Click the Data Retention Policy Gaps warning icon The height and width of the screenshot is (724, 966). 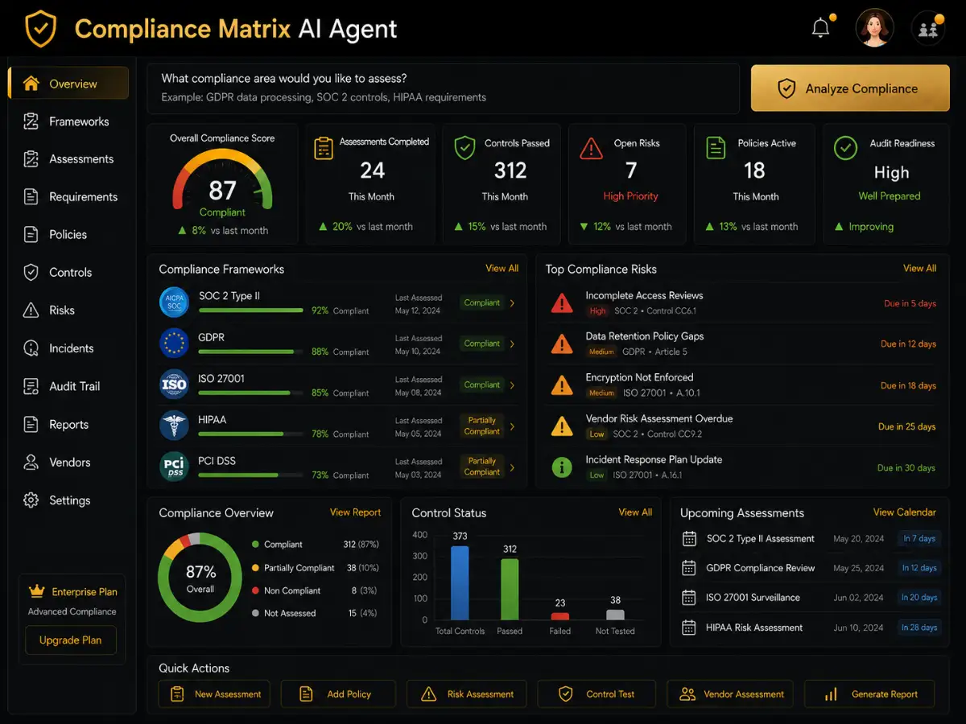[x=561, y=344]
